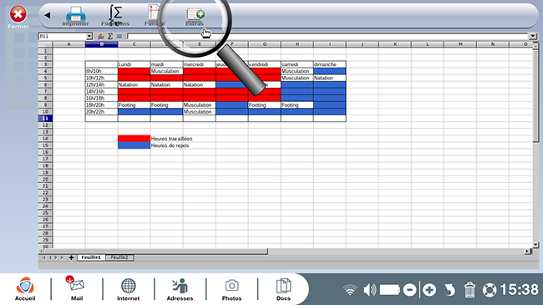Click the Sum sigma icon in formula bar
This screenshot has height=305, width=543.
(109, 36)
